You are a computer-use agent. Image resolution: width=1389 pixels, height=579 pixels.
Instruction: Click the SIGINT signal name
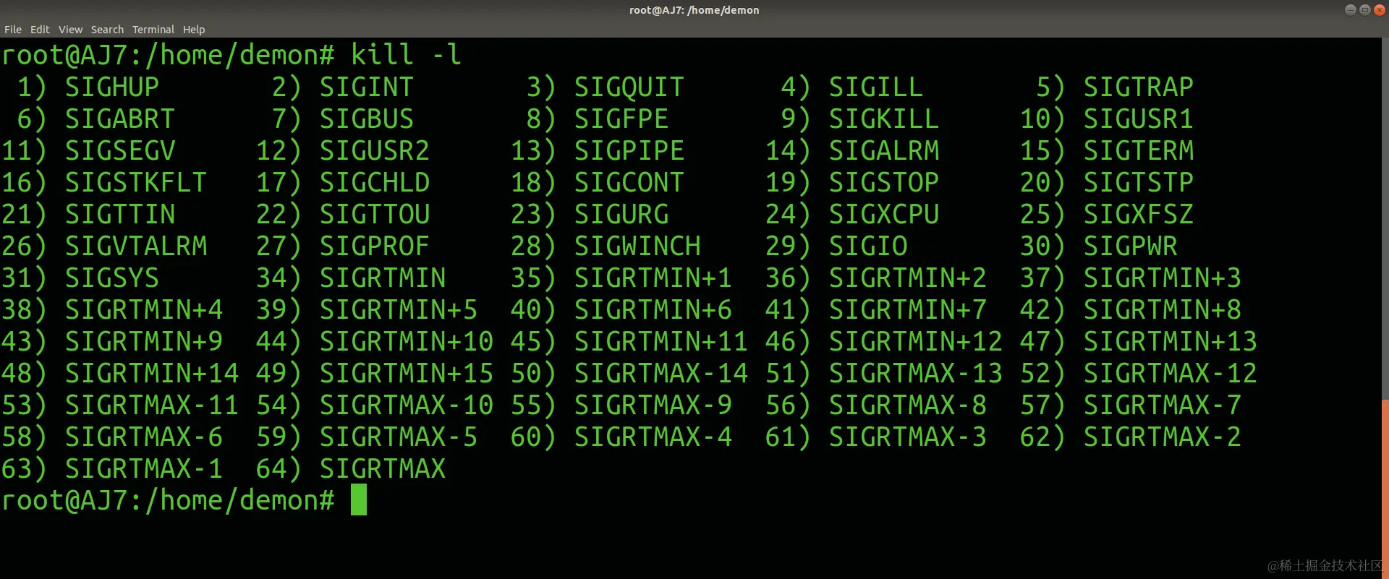click(366, 87)
